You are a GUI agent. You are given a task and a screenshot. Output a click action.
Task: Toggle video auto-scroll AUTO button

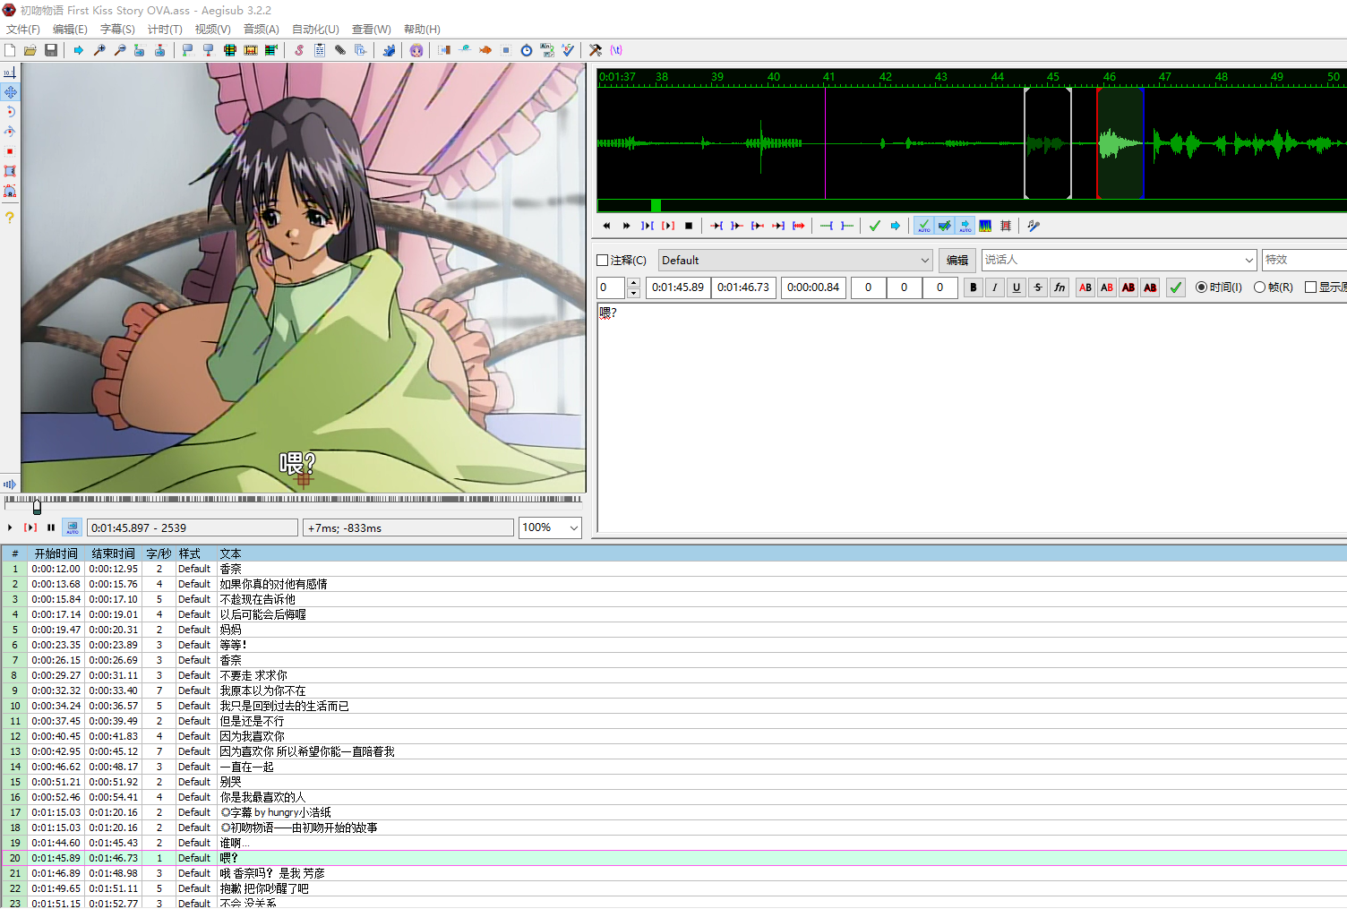point(73,527)
